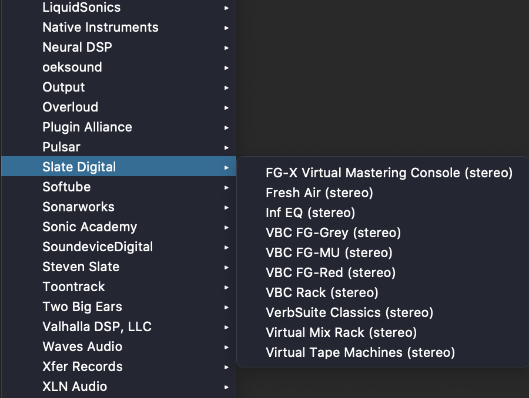Choose VBC FG-Grey (stereo)
Image resolution: width=529 pixels, height=398 pixels.
[383, 232]
